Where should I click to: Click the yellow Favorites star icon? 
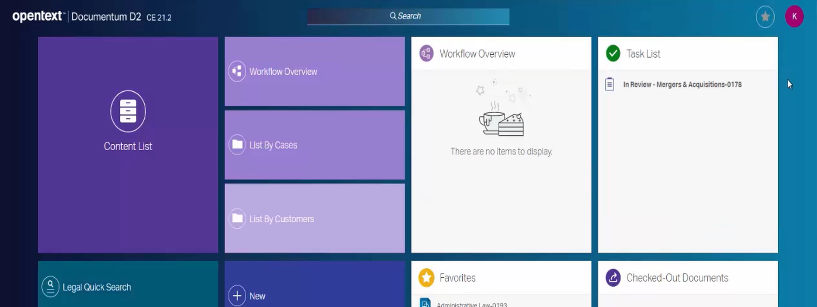(426, 278)
